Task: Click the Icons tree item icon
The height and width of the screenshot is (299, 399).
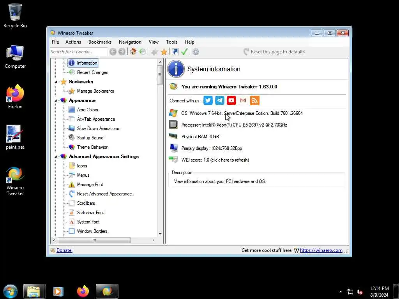Action: pyautogui.click(x=72, y=166)
